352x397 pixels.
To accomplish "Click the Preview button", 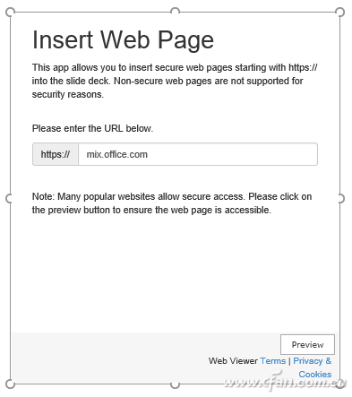I will click(x=307, y=344).
